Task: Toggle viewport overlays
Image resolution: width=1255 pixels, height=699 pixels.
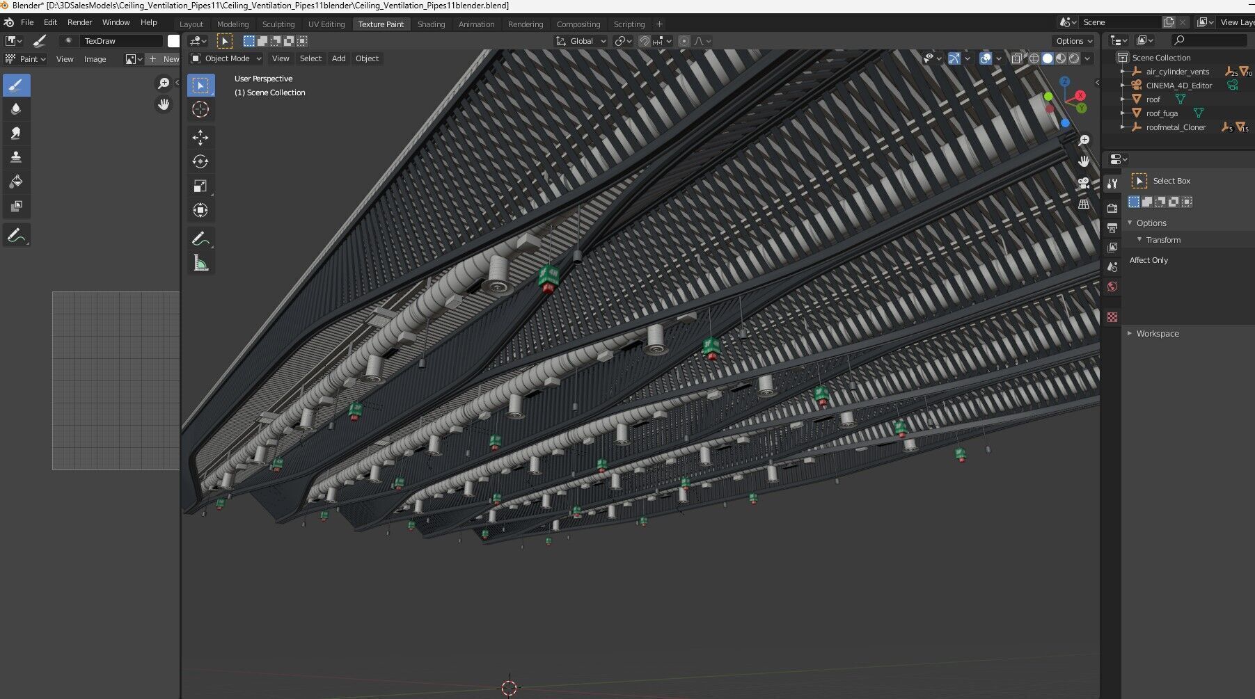Action: pos(986,58)
